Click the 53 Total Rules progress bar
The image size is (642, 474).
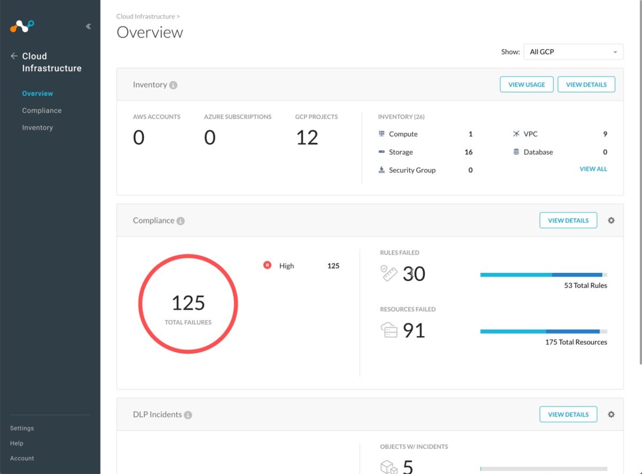(544, 274)
